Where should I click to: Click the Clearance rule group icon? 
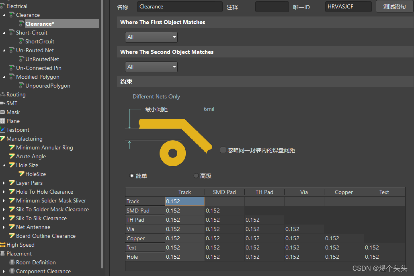(12, 15)
